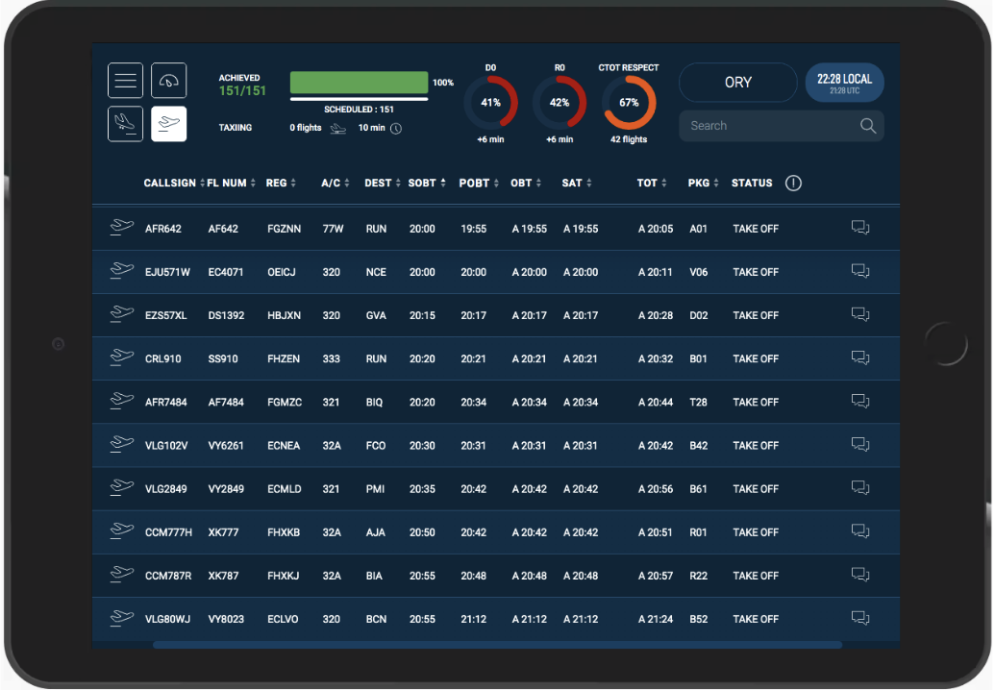
Task: Sort the table by DEST column
Action: click(x=383, y=183)
